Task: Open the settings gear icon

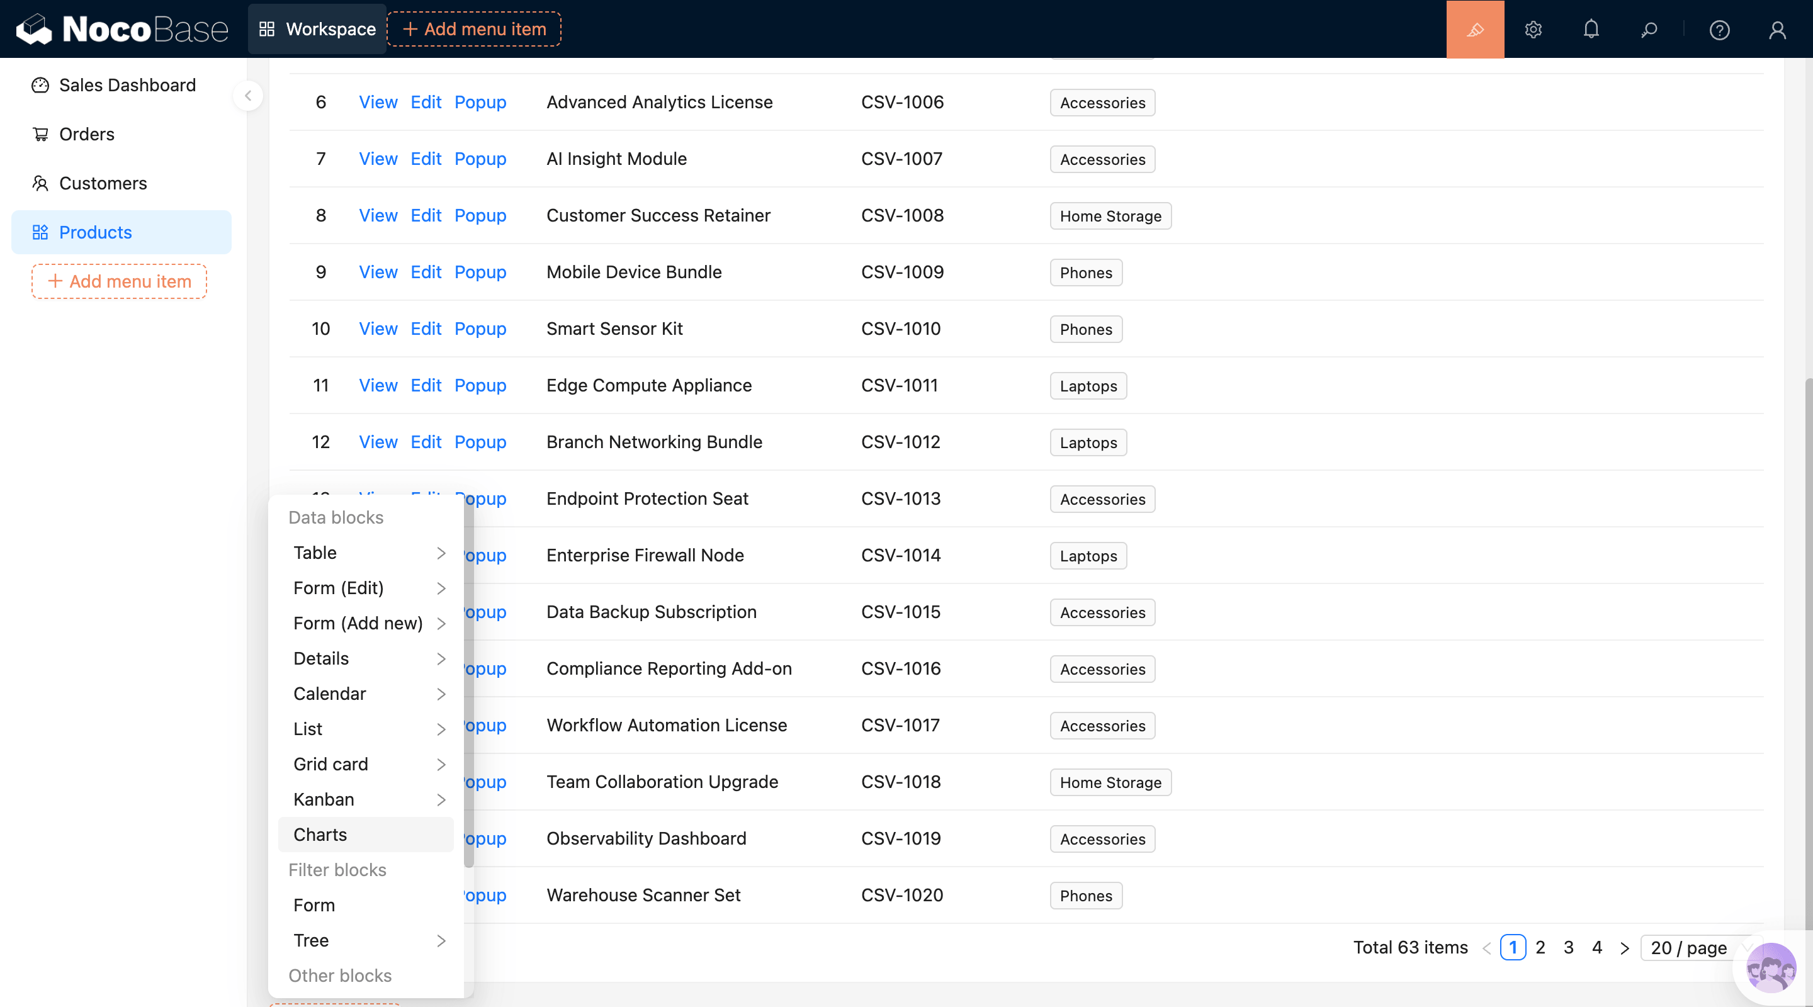Action: point(1533,30)
